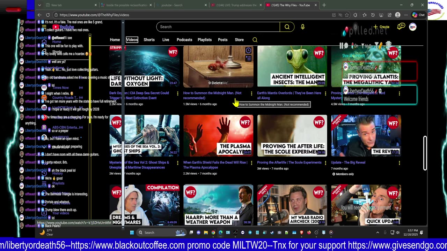Screen dimensions: 447x251
Task: Click 'Update - The Big Reveal' title
Action: coord(348,162)
